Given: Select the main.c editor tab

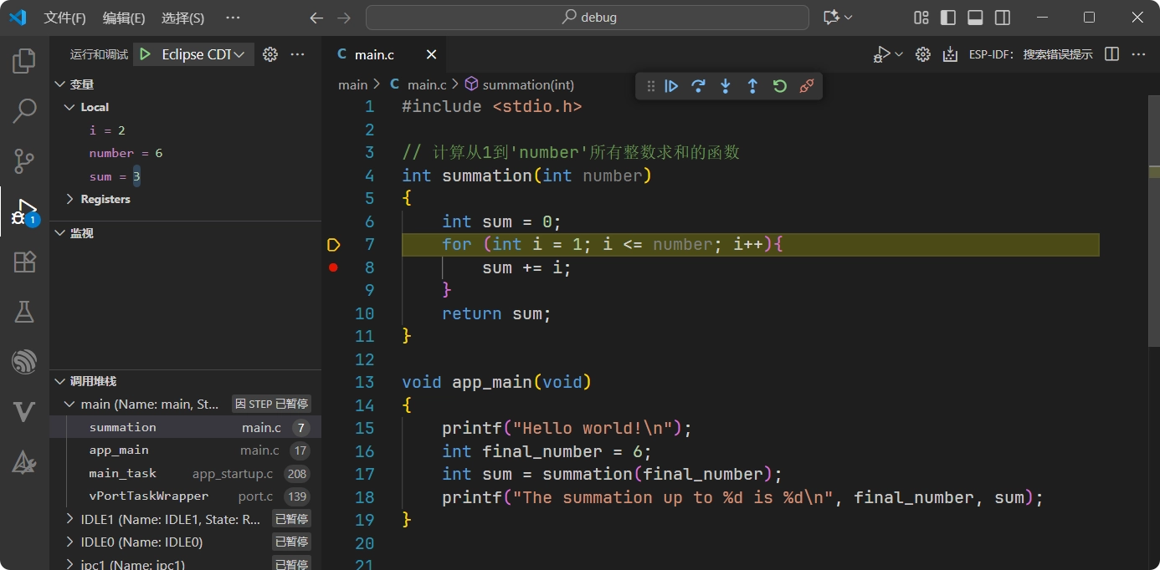Looking at the screenshot, I should pyautogui.click(x=373, y=53).
